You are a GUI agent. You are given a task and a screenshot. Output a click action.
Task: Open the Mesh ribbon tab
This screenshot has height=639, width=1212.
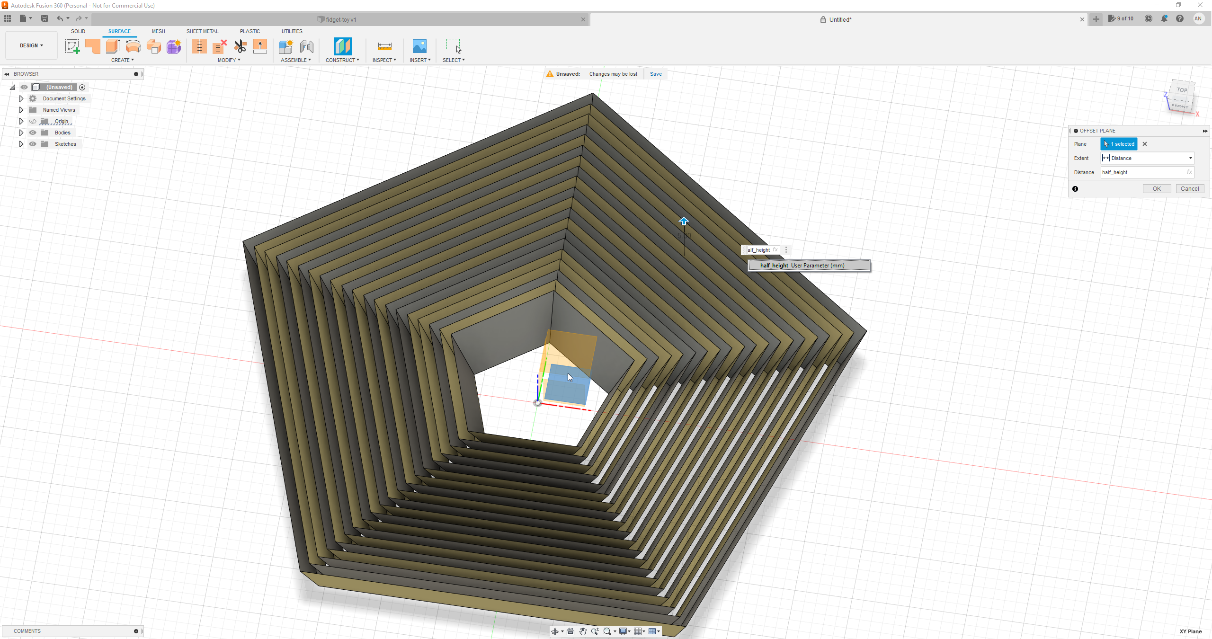[158, 31]
